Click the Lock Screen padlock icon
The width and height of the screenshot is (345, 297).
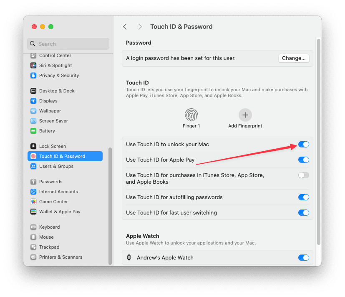pyautogui.click(x=33, y=146)
